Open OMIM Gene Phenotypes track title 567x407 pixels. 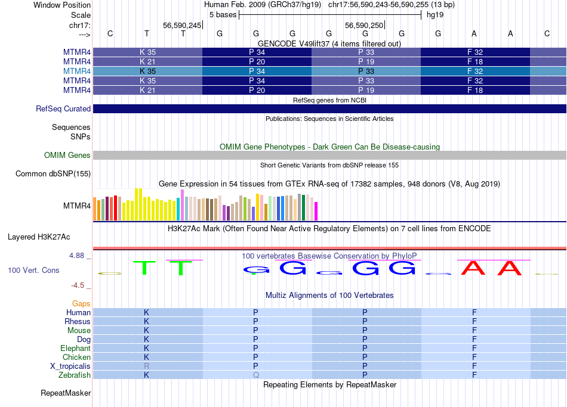click(329, 147)
